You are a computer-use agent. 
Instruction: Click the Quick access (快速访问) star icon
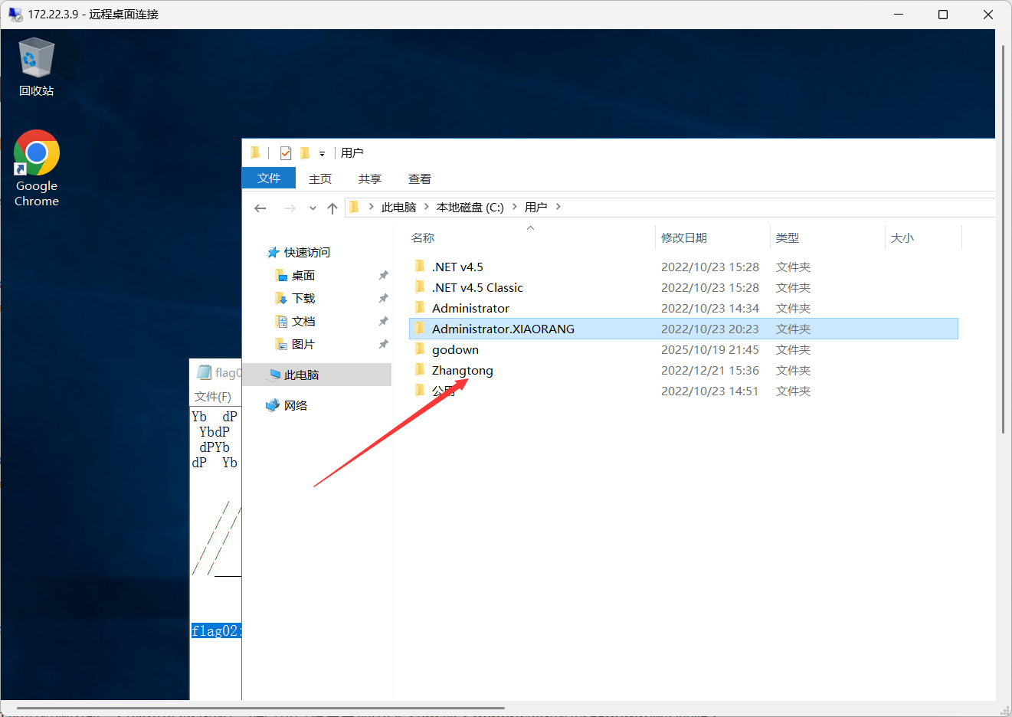pyautogui.click(x=273, y=253)
